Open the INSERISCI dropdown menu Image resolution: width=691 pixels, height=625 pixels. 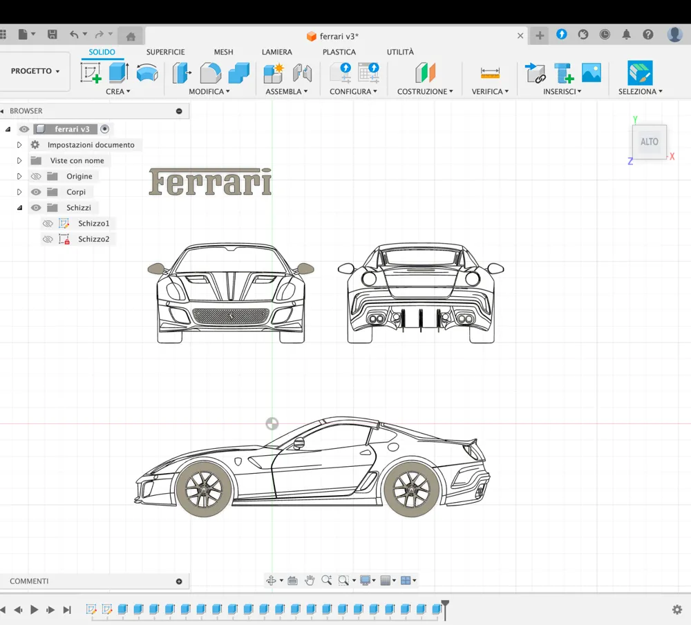(562, 92)
